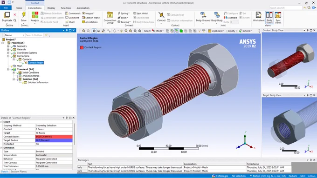The image size is (317, 178).
Task: Click the green body selection filter icon
Action: [181, 31]
